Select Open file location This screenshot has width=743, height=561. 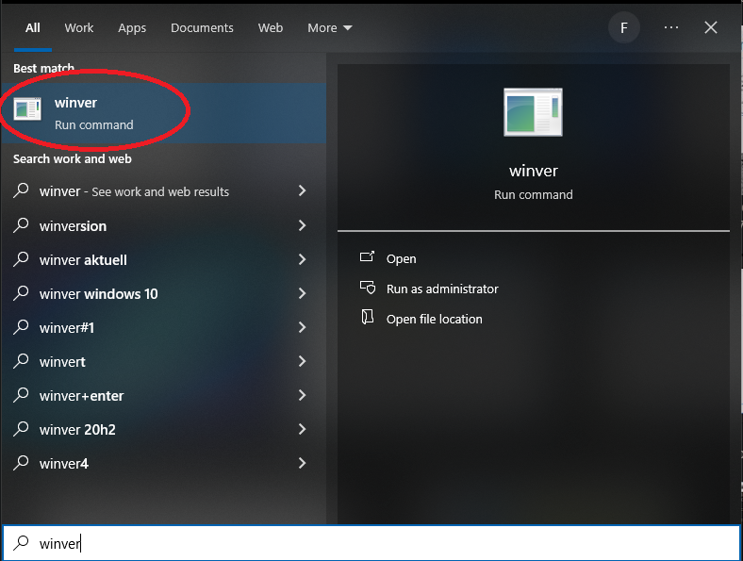pos(434,319)
